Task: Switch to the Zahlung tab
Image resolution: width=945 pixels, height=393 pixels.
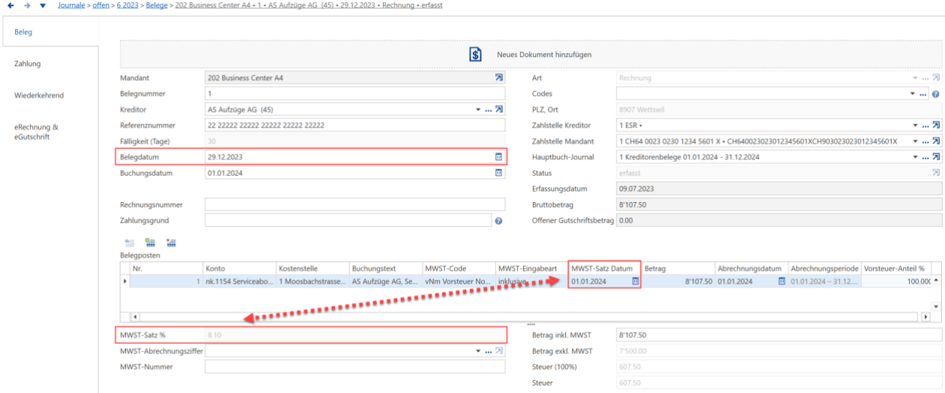Action: point(28,64)
